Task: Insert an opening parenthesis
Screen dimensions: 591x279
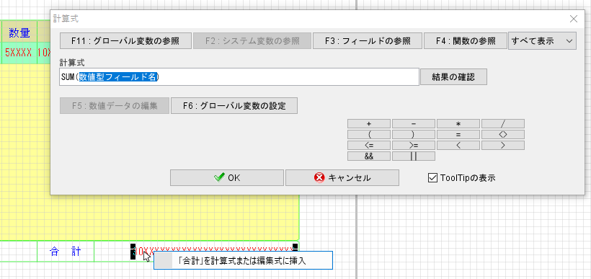Action: pyautogui.click(x=368, y=135)
